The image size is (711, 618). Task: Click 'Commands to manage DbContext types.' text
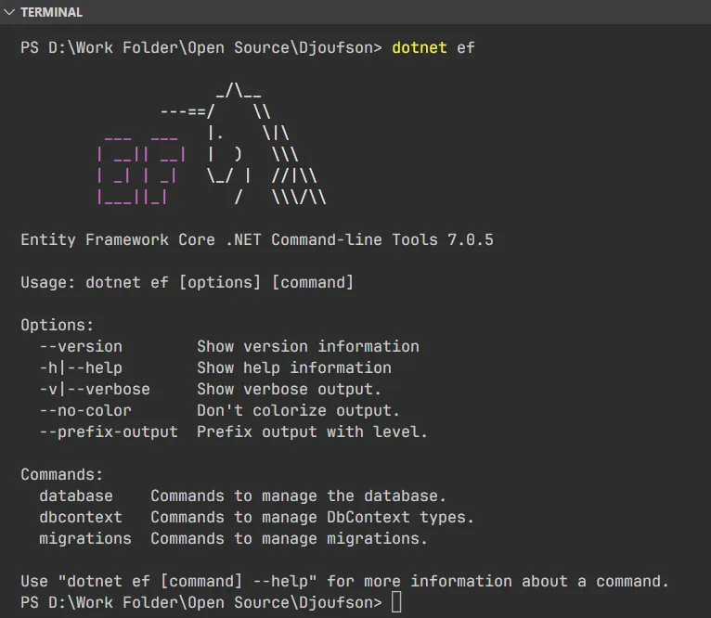coord(313,517)
